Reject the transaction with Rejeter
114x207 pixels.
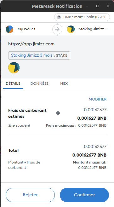click(x=30, y=195)
